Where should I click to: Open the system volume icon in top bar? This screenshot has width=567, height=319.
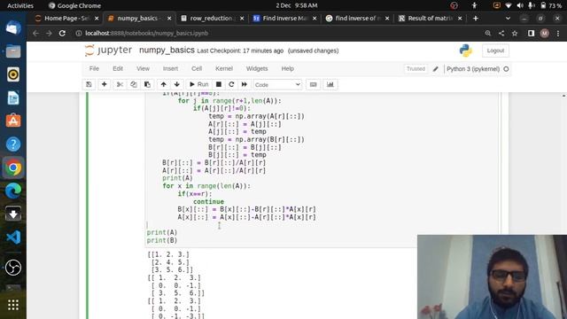[x=520, y=5]
